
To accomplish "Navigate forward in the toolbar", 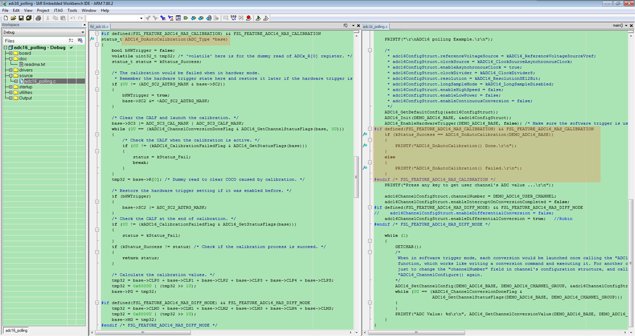I will pos(216,18).
